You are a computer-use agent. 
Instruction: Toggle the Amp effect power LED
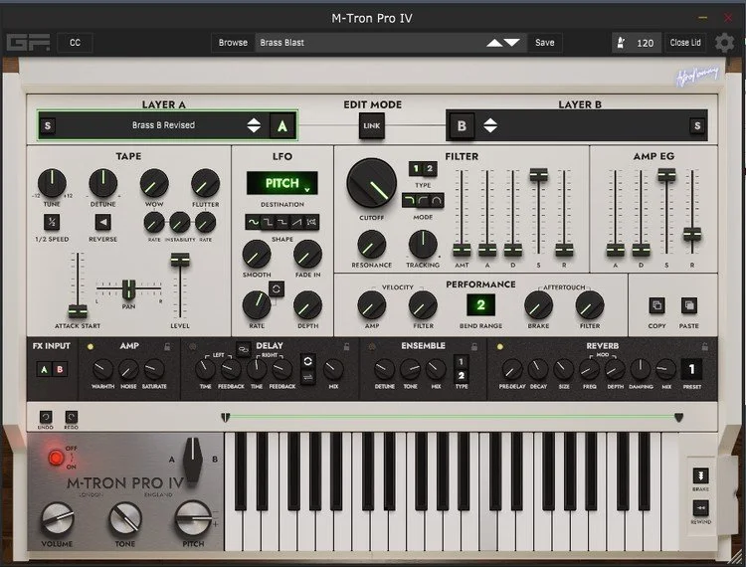click(91, 347)
